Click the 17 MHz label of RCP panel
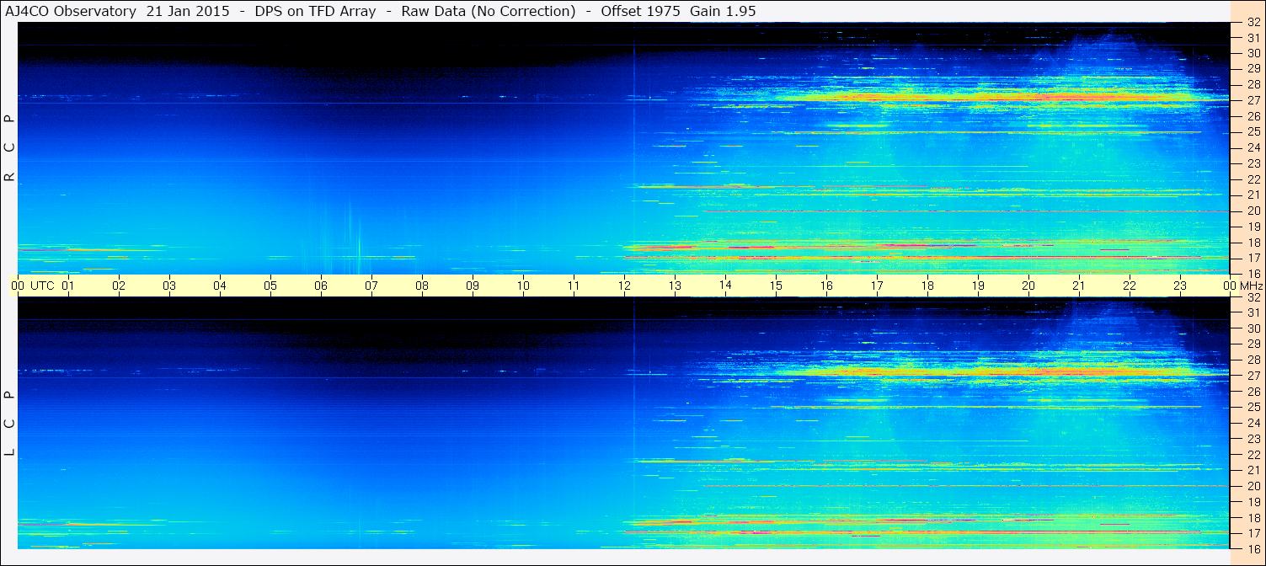The height and width of the screenshot is (566, 1266). pyautogui.click(x=1253, y=258)
